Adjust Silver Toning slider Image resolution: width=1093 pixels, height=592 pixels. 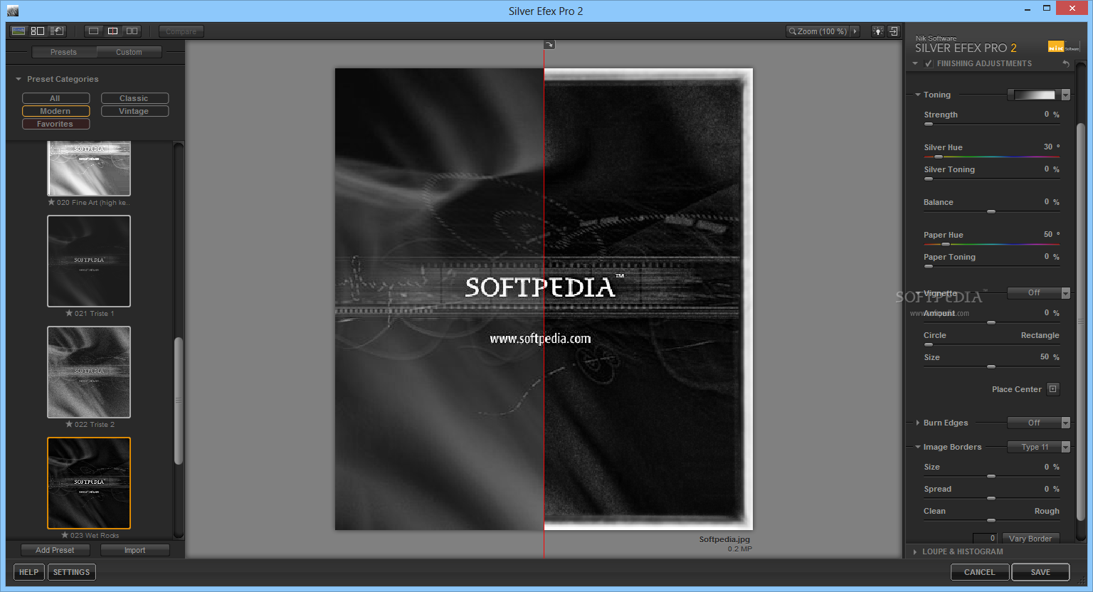coord(991,179)
